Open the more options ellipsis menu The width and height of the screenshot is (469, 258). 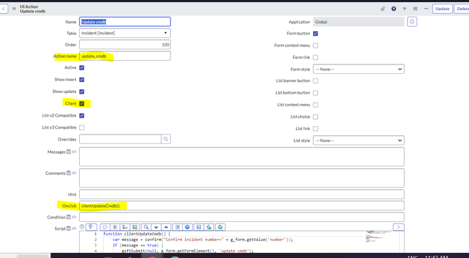426,9
